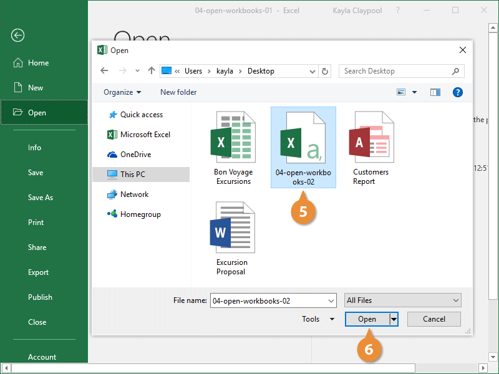
Task: Toggle the preview pane icon
Action: pos(435,92)
